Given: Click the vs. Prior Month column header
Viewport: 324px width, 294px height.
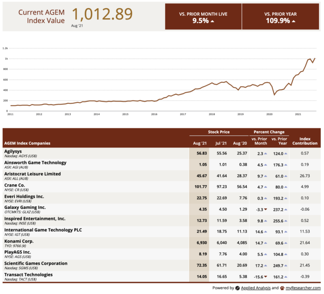Looking at the screenshot, I should click(259, 141).
